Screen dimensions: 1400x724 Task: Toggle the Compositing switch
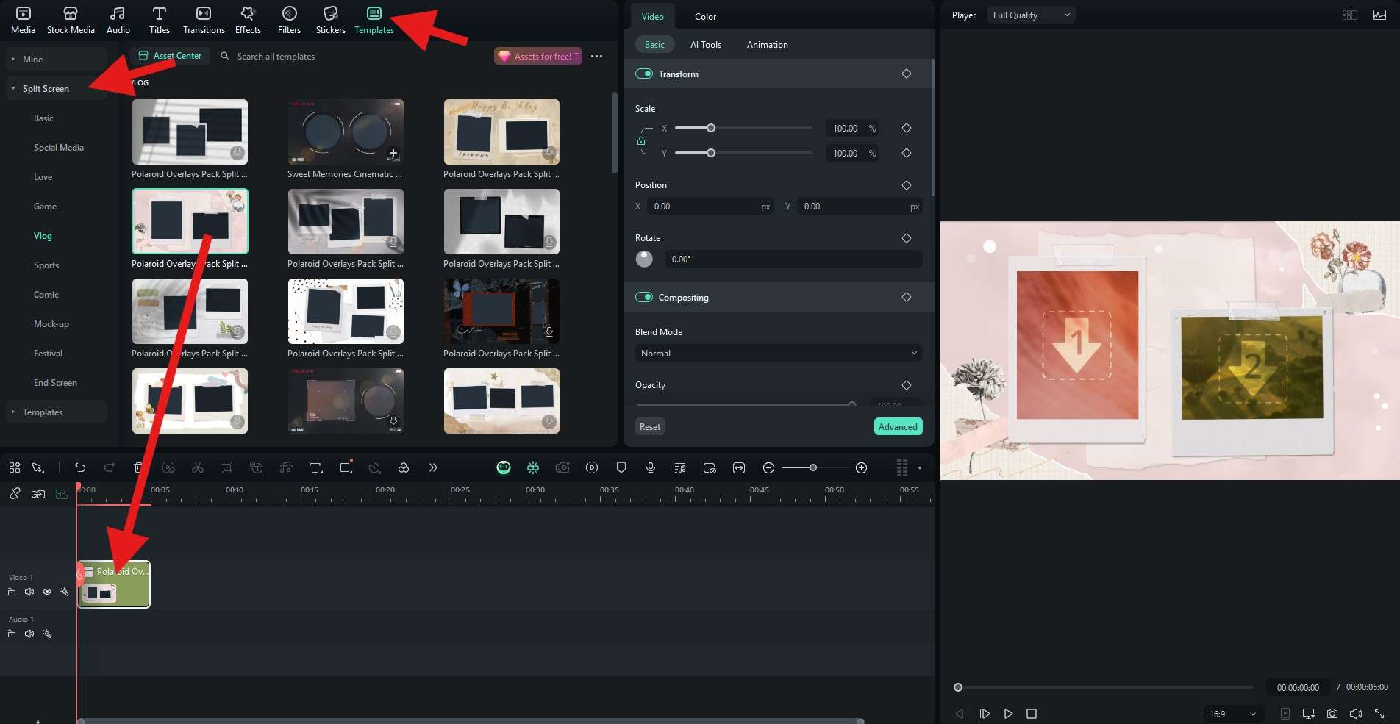pyautogui.click(x=644, y=297)
